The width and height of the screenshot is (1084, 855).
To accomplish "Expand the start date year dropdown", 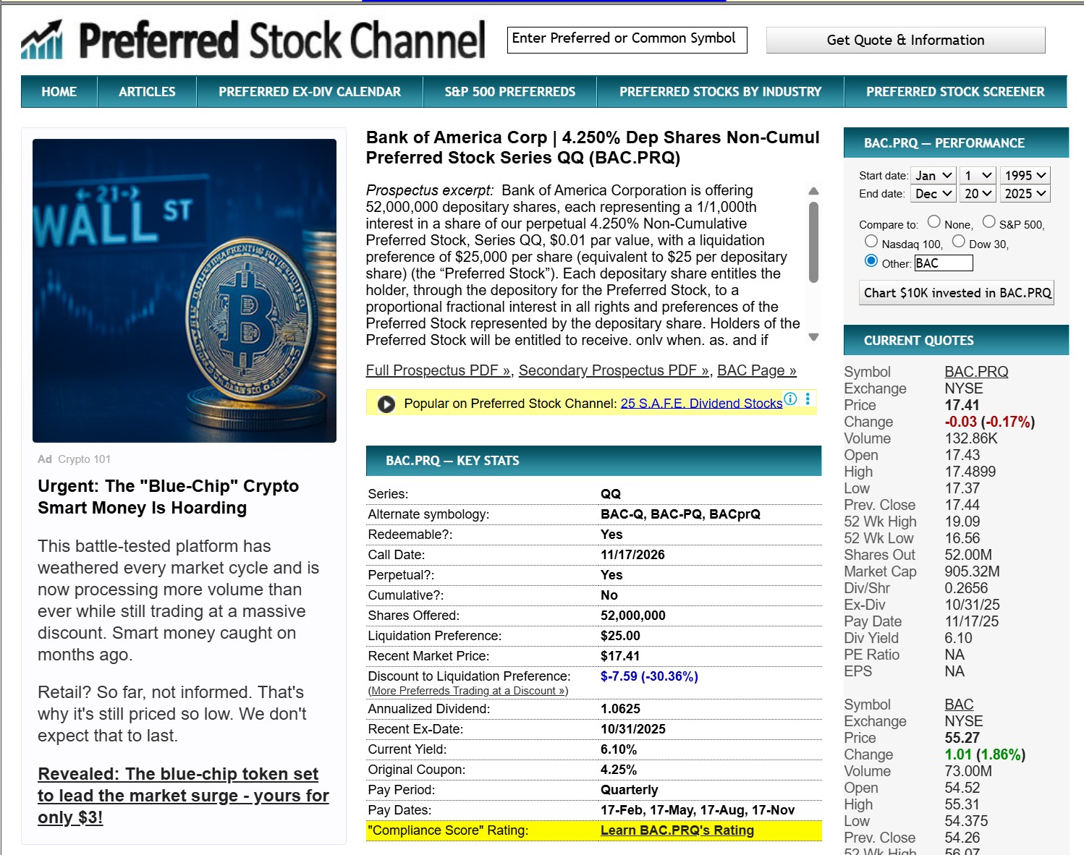I will click(1025, 175).
